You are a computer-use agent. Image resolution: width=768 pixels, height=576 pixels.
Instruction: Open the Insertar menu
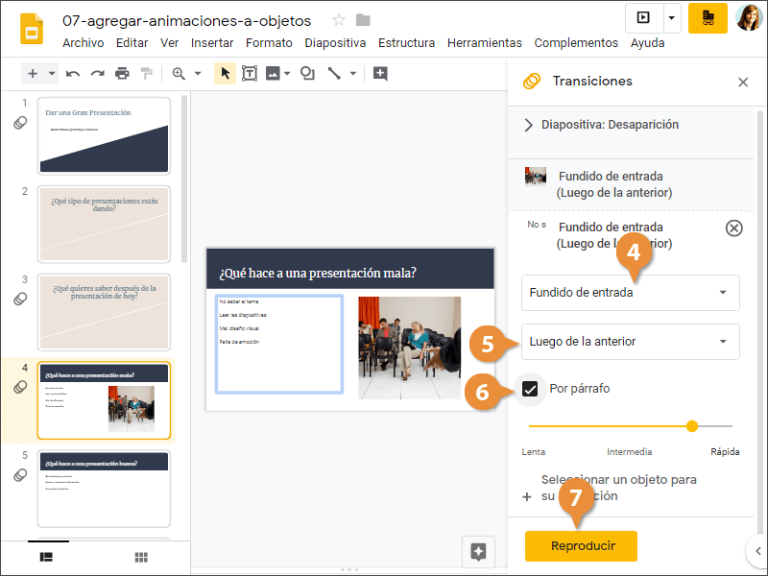pyautogui.click(x=212, y=43)
